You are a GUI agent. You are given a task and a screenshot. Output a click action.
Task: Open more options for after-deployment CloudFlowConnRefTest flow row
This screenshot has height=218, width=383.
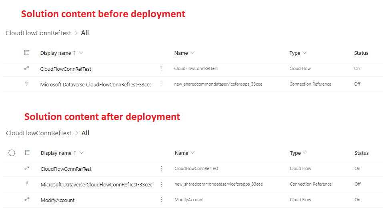162,169
